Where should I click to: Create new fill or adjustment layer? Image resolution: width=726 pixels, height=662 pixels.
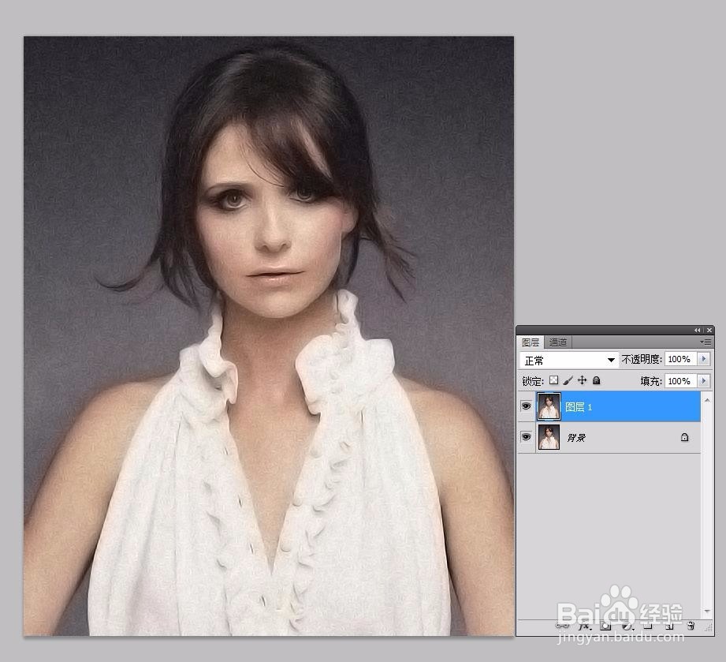coord(627,626)
